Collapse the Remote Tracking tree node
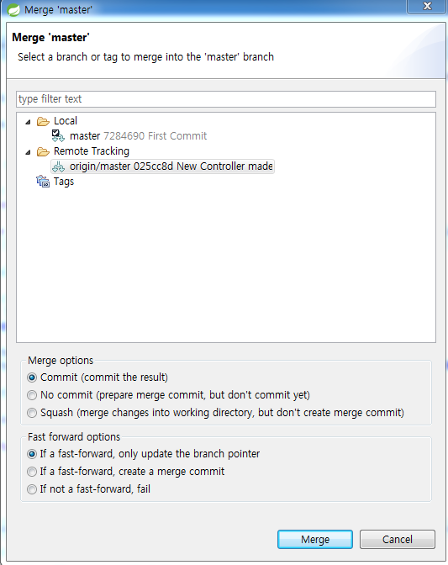This screenshot has width=448, height=565. [x=28, y=152]
